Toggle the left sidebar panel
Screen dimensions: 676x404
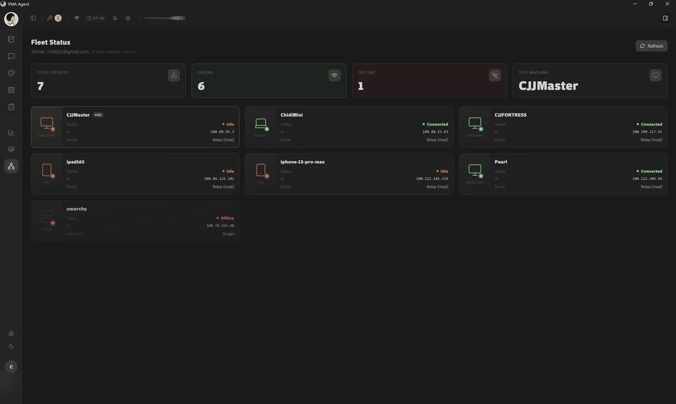point(33,18)
